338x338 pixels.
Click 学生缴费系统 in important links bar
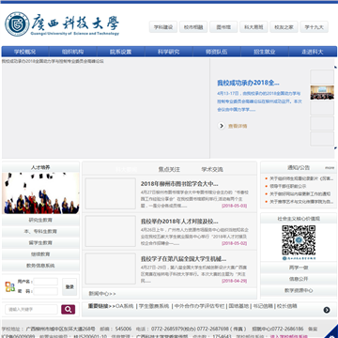(x=154, y=306)
